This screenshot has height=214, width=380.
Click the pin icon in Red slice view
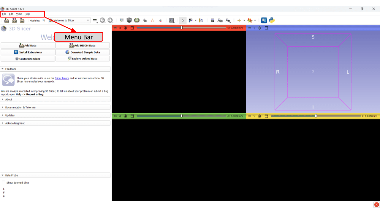(x=115, y=28)
